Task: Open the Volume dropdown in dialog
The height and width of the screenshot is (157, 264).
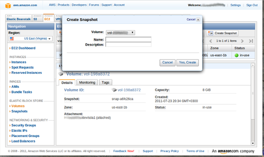Action: click(120, 33)
